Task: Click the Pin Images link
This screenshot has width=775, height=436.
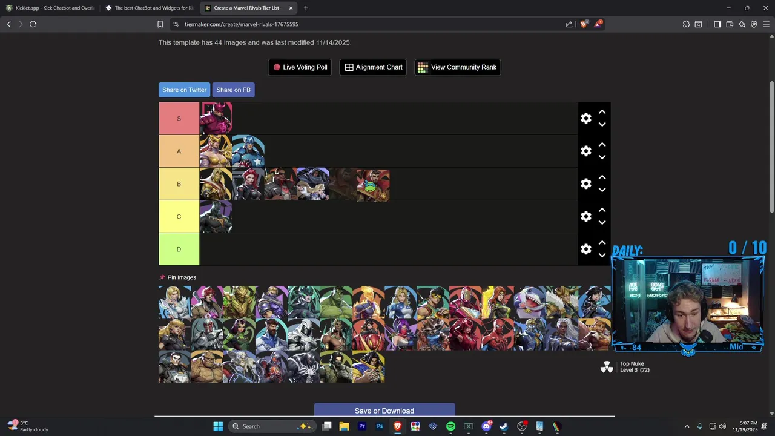Action: coord(177,277)
